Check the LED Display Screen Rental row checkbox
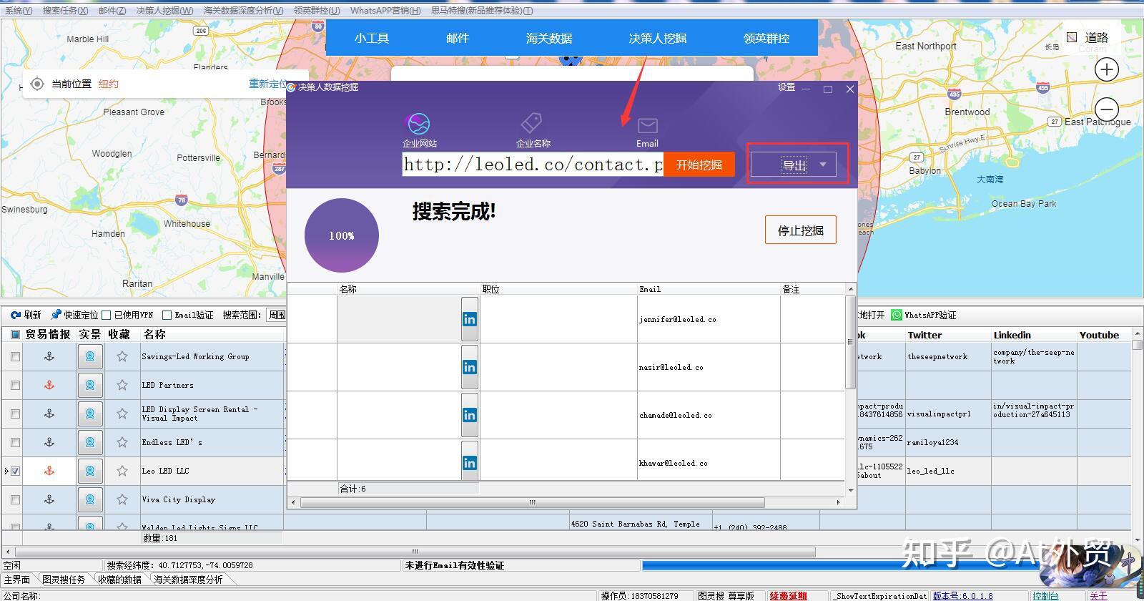 tap(15, 414)
